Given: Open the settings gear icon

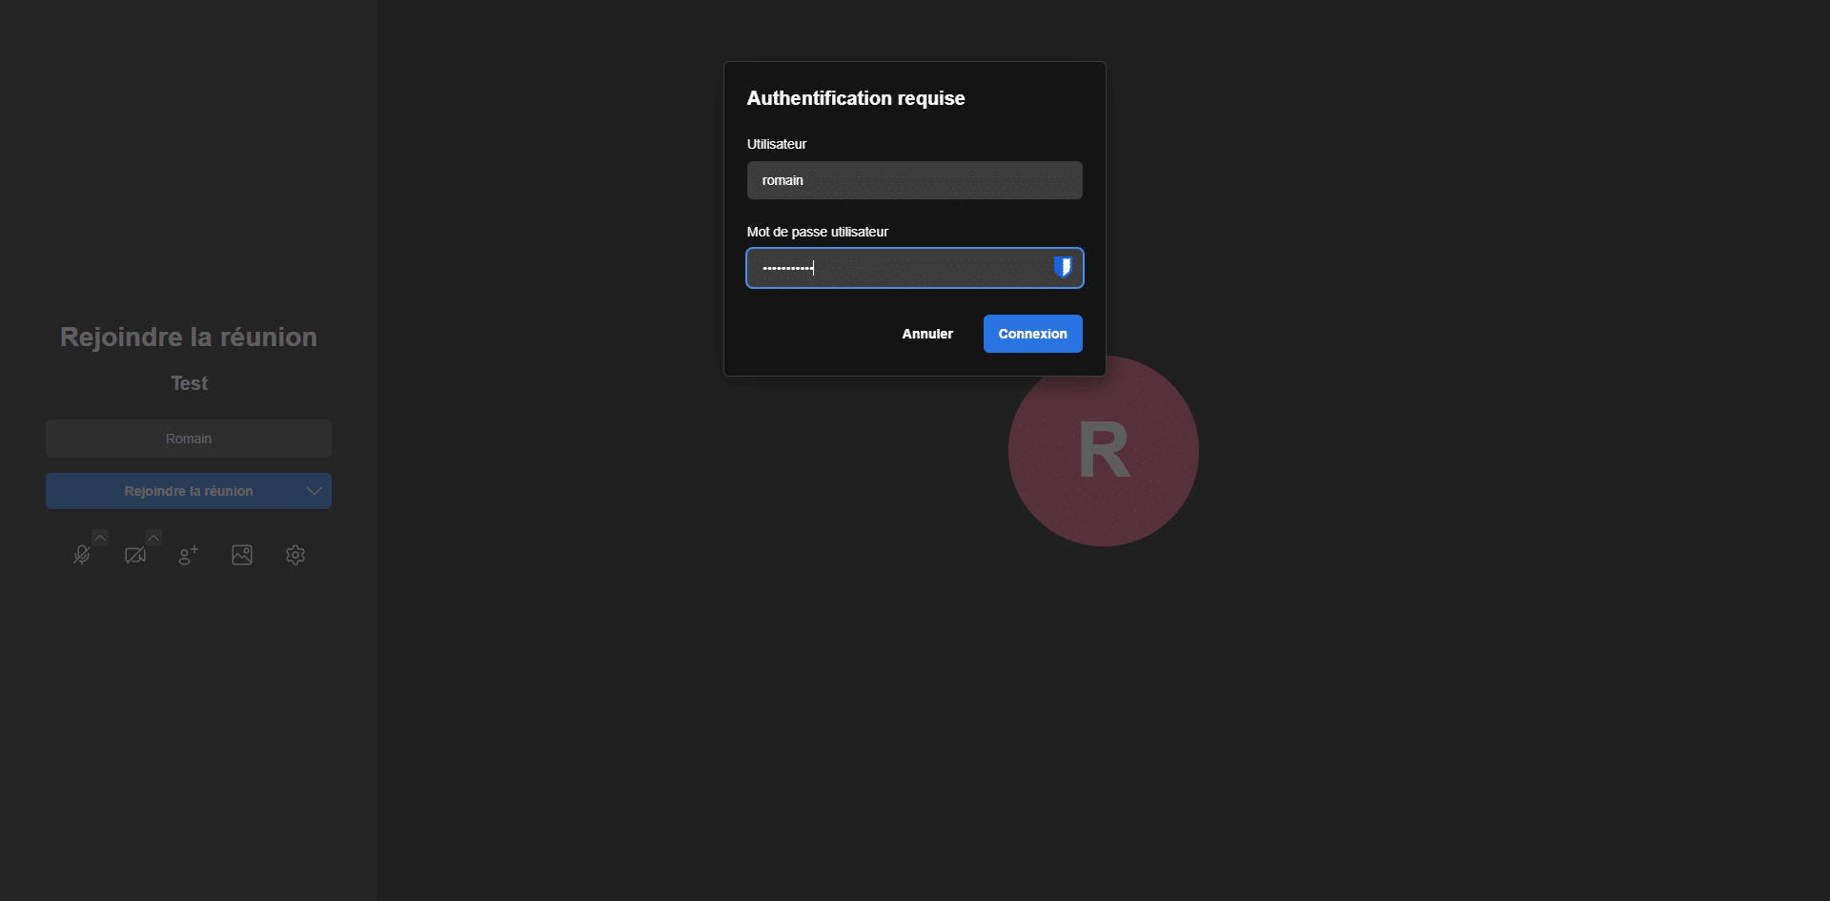Looking at the screenshot, I should tap(295, 555).
